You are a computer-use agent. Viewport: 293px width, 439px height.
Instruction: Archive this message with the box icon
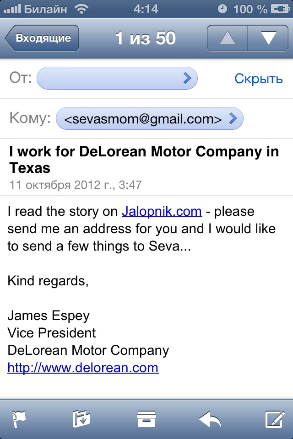pos(146,419)
